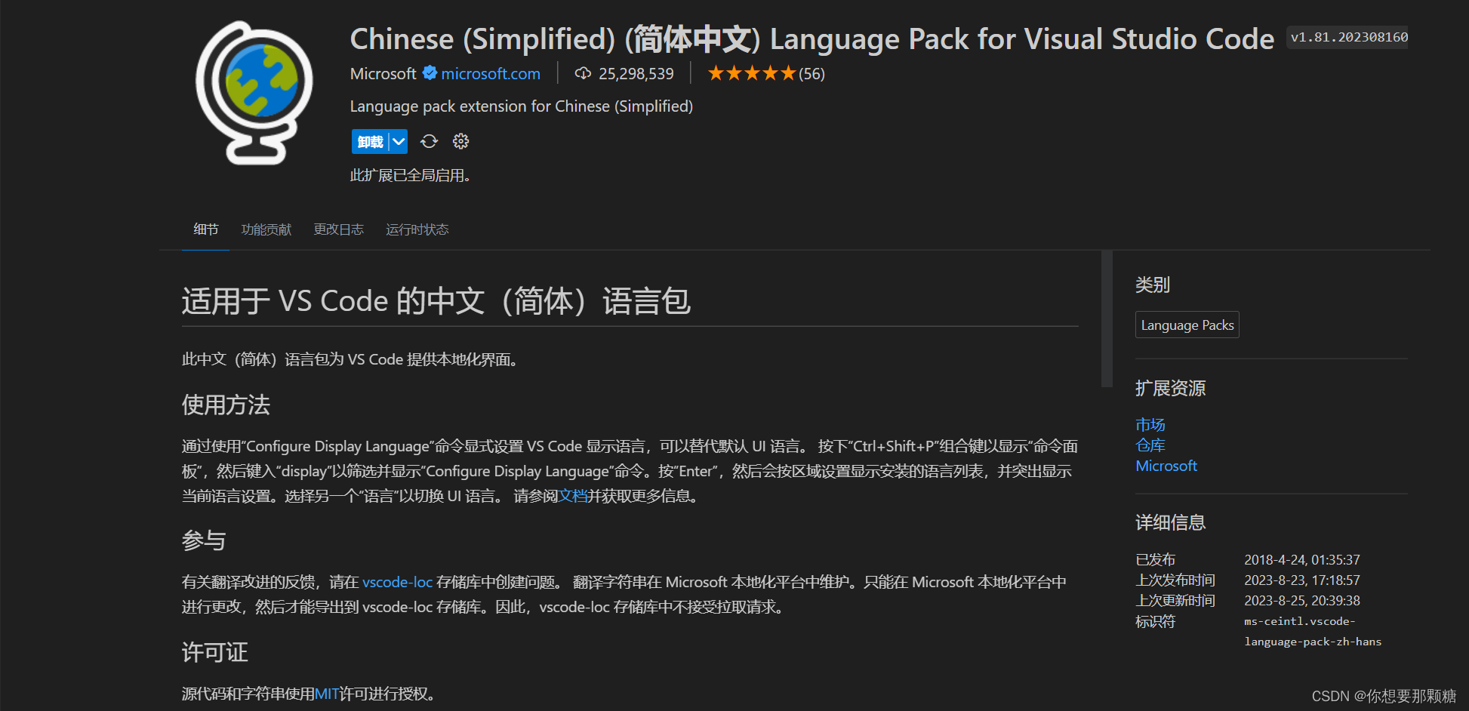Click the 参与 heading
The height and width of the screenshot is (711, 1469).
204,540
